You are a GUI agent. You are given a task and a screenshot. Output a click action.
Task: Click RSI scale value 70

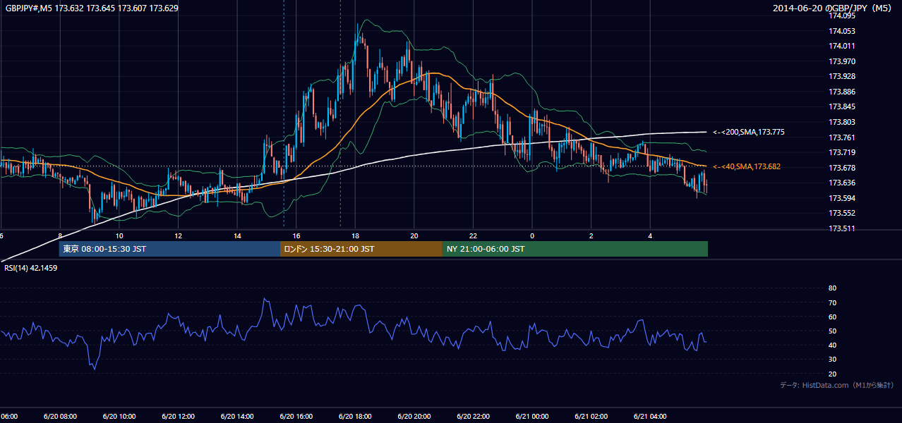point(832,302)
